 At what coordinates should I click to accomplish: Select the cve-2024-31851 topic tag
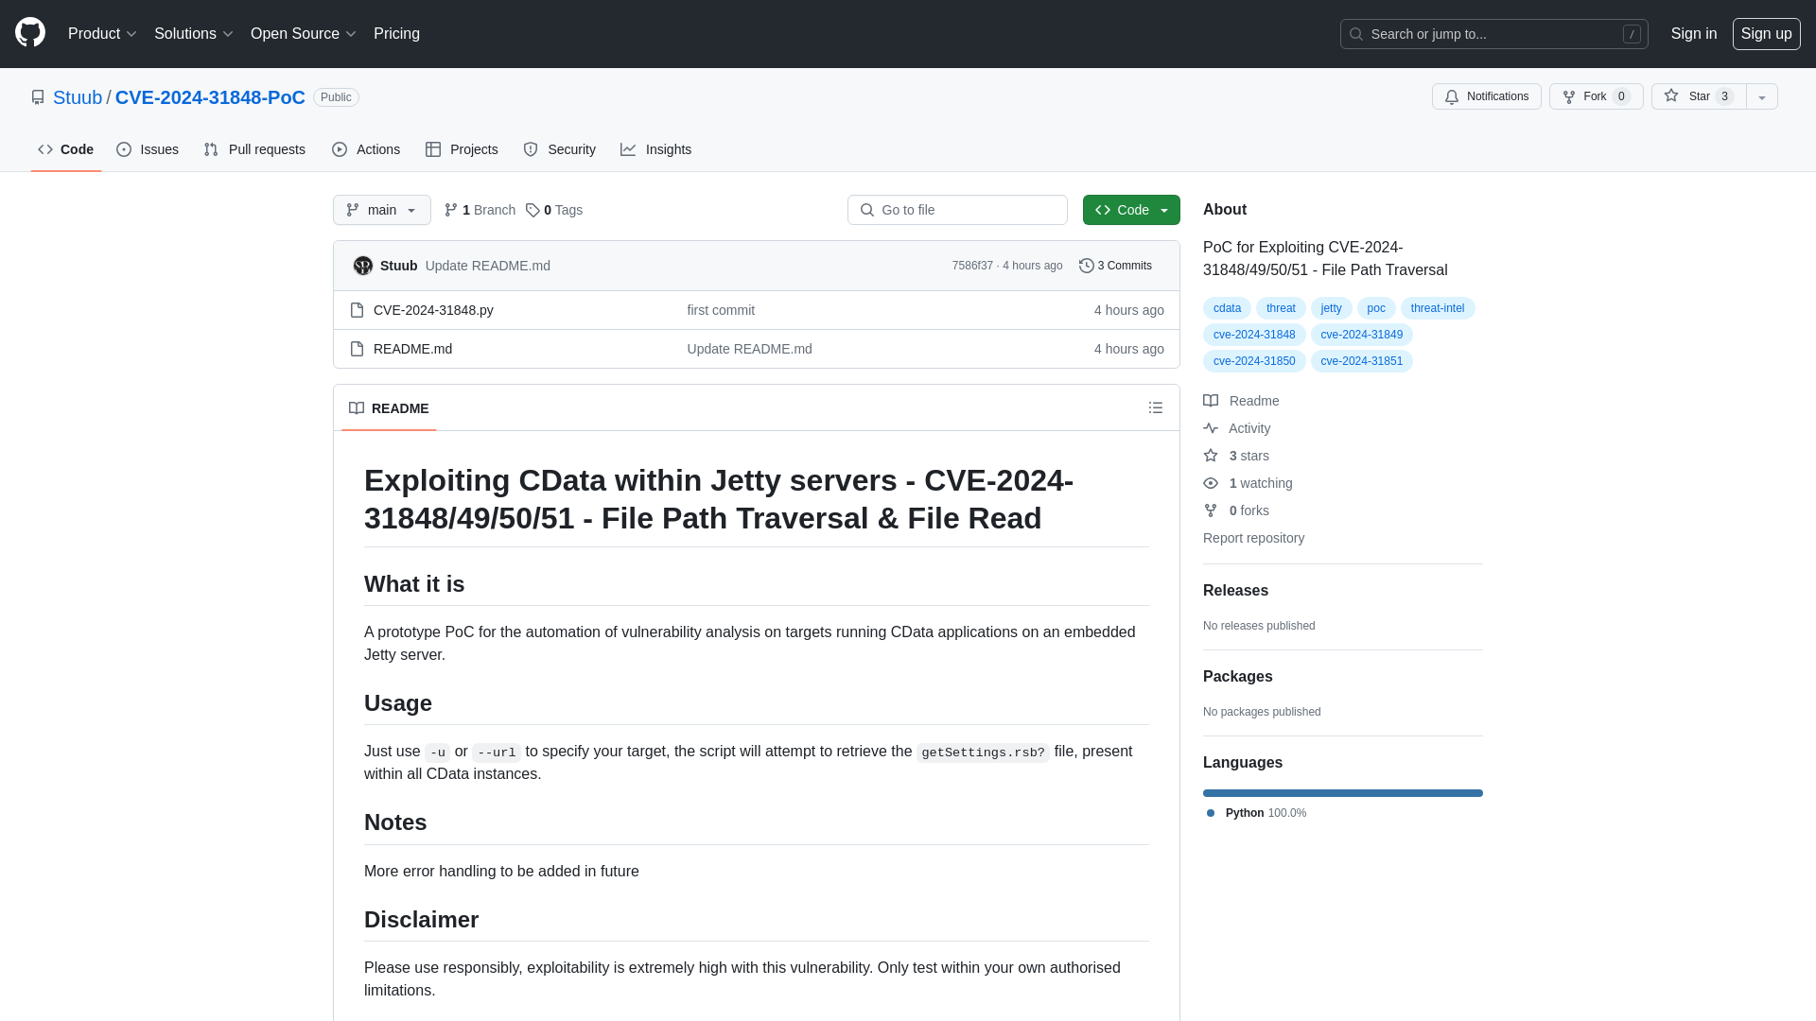(1362, 361)
